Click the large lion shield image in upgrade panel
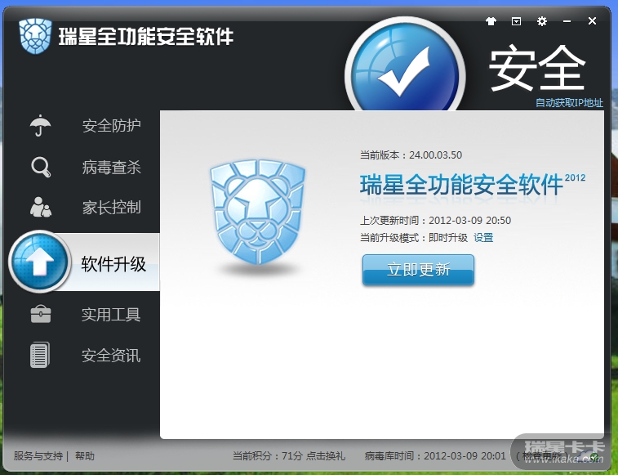 click(x=257, y=212)
